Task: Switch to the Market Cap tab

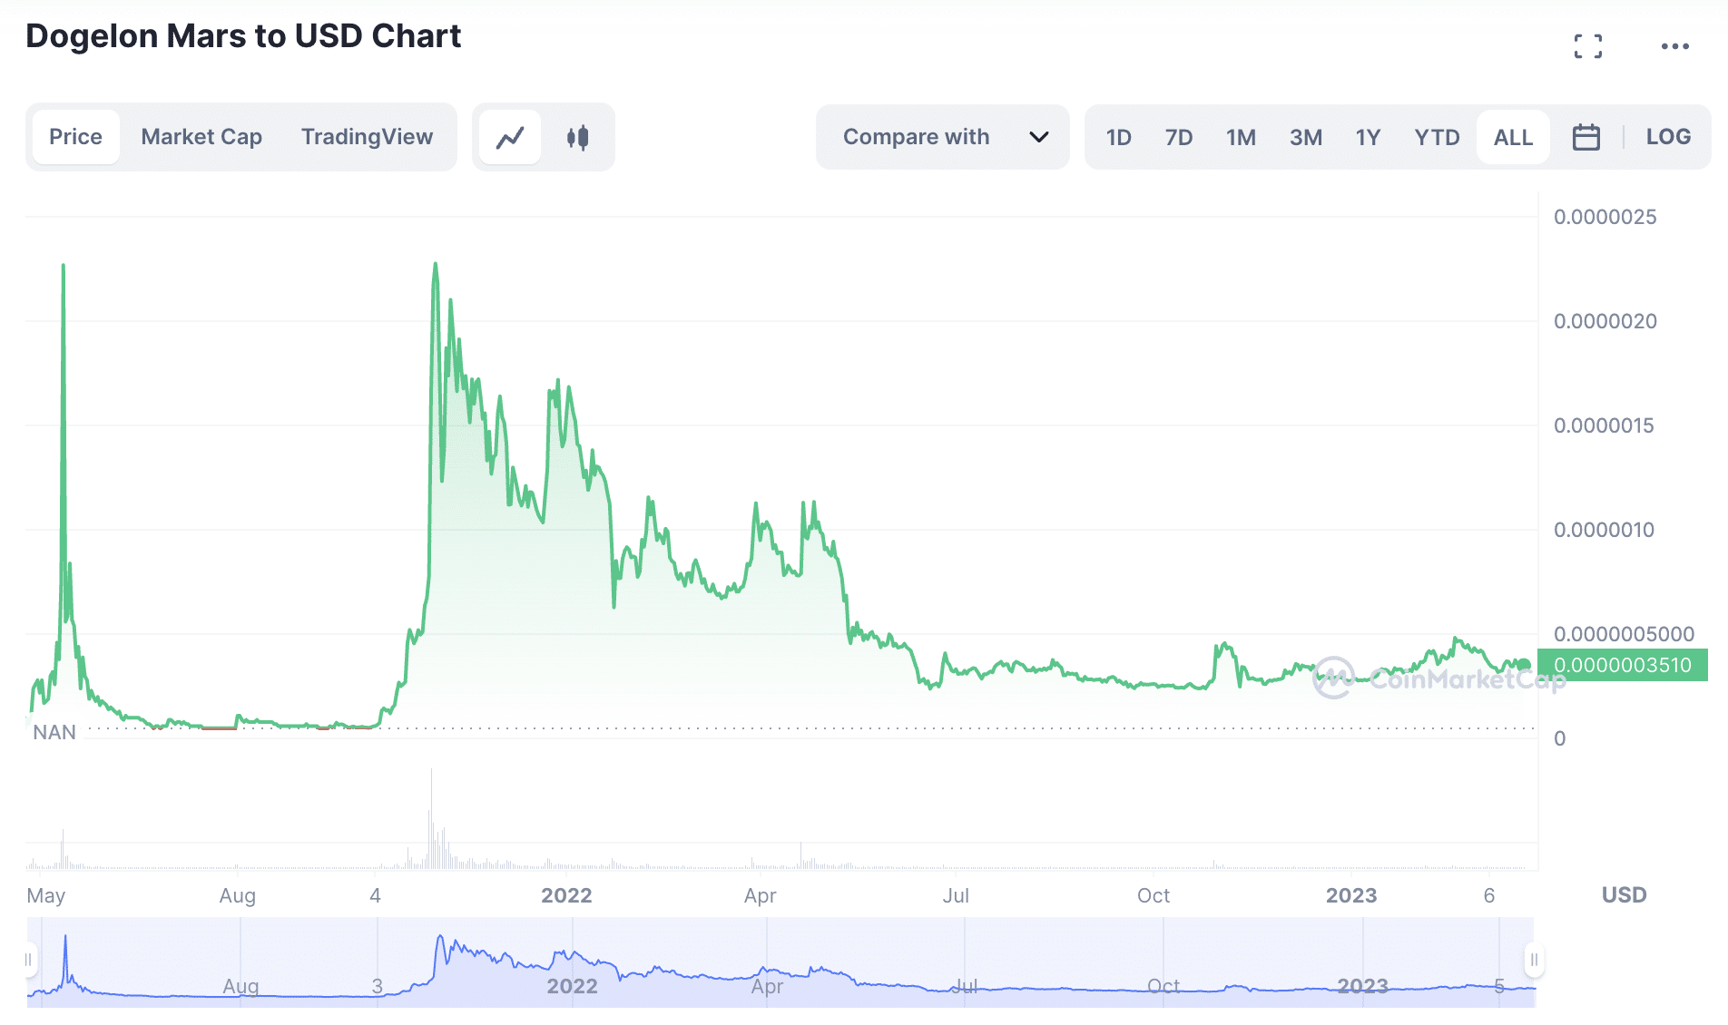Action: [201, 137]
